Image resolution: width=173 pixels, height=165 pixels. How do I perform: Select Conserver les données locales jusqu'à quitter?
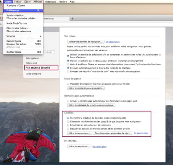click(68, 122)
